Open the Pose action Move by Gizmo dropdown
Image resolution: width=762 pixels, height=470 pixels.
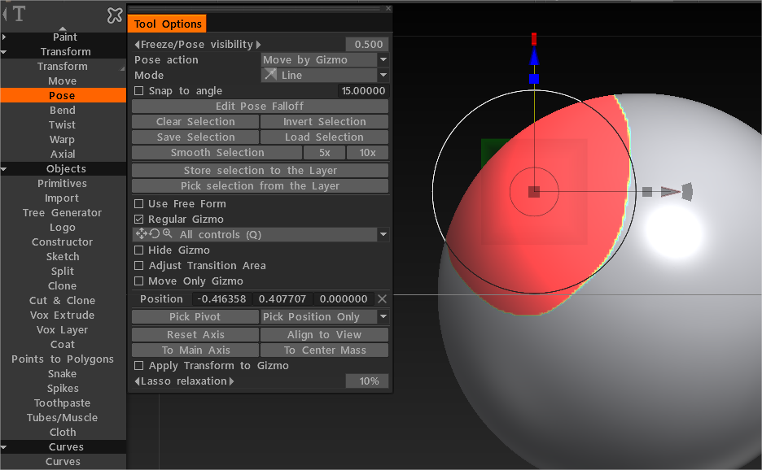pyautogui.click(x=325, y=60)
